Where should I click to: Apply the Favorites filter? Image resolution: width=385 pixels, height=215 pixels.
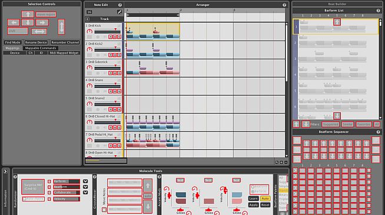(364, 125)
